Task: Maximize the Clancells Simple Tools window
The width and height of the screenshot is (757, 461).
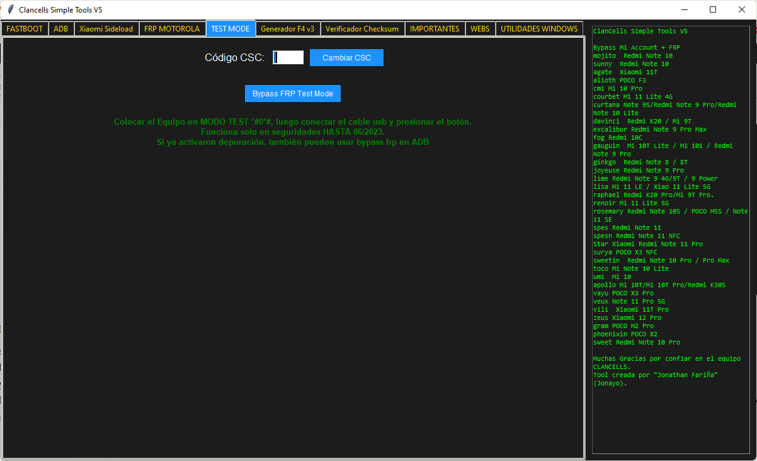Action: point(713,9)
